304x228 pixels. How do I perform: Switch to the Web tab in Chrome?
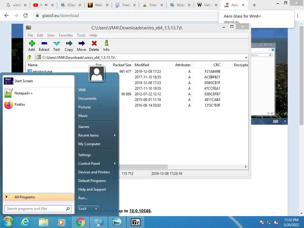click(98, 5)
